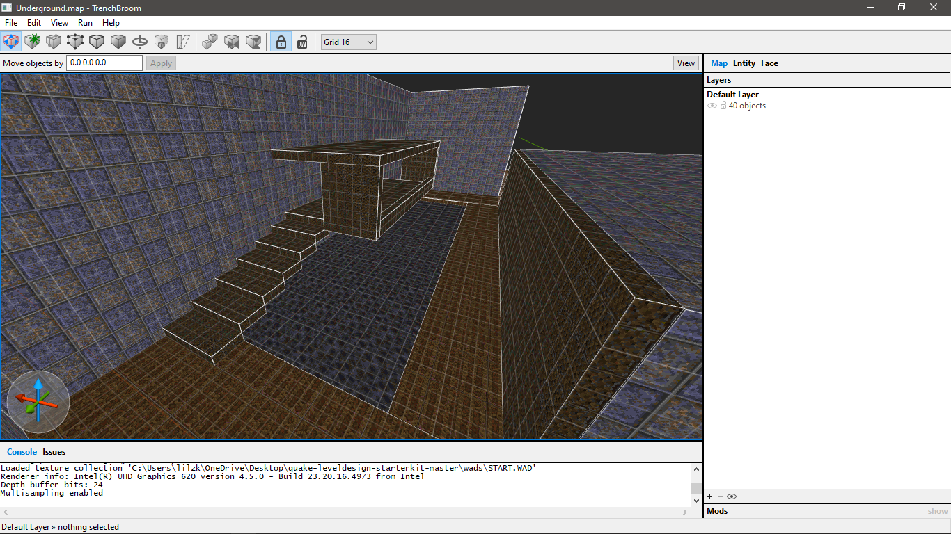Screen dimensions: 951x534
Task: Switch to the Face inspector tab
Action: point(769,63)
